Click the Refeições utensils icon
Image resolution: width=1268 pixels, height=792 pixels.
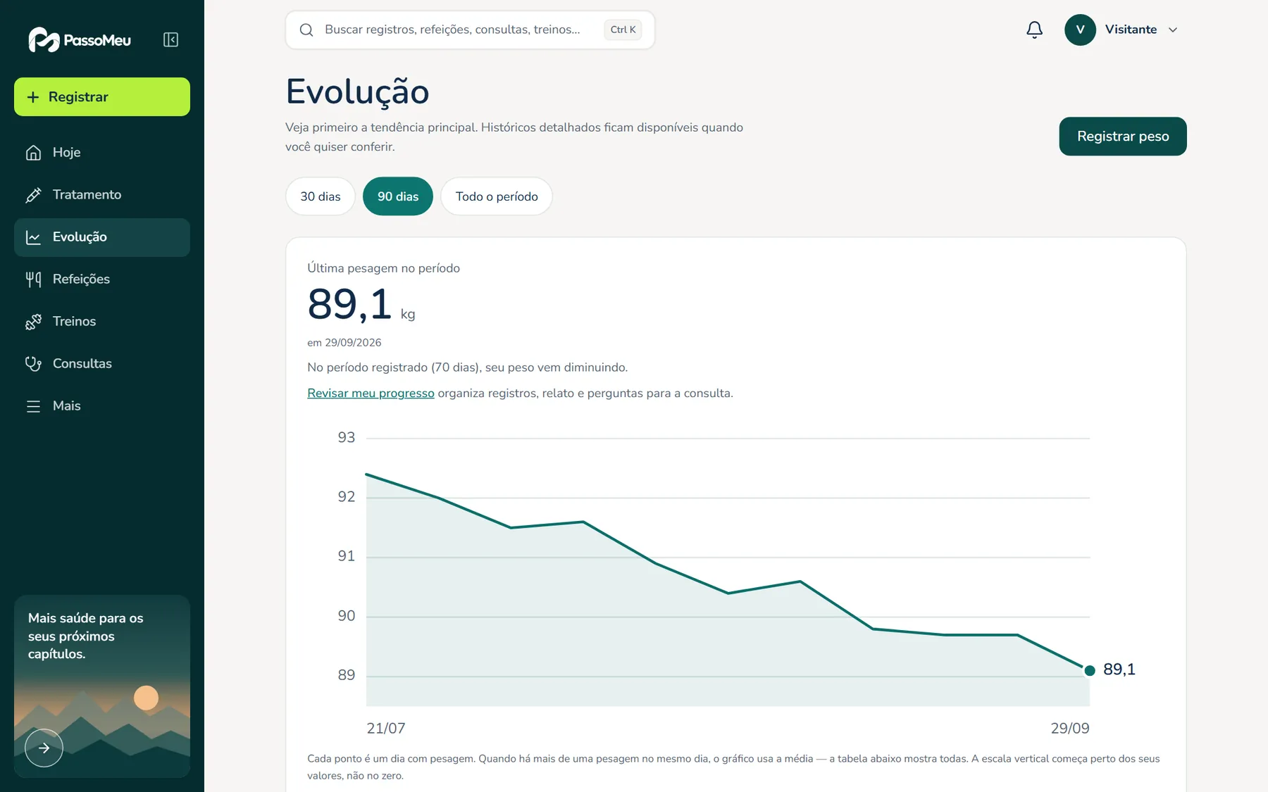(33, 279)
